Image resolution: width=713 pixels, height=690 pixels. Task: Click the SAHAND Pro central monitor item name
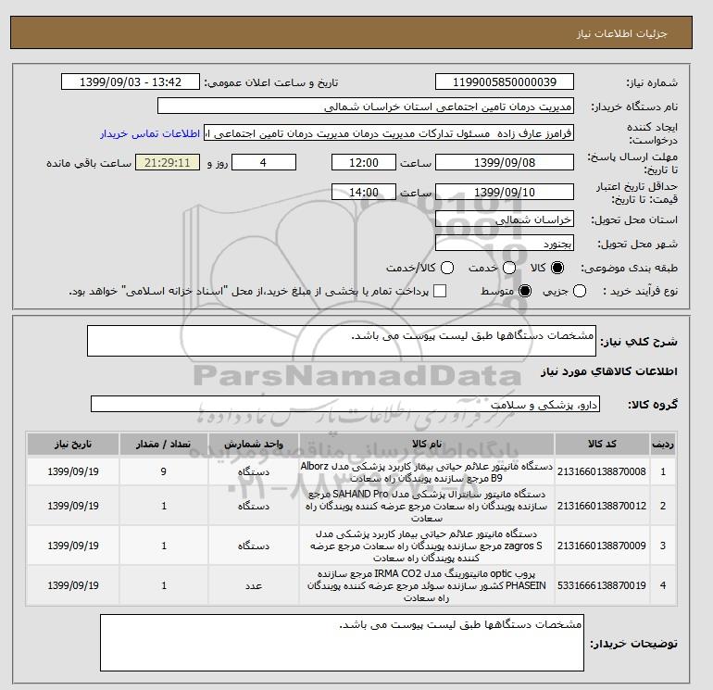[x=427, y=506]
